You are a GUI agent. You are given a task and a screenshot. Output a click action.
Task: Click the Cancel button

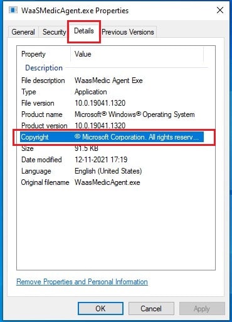point(151,309)
